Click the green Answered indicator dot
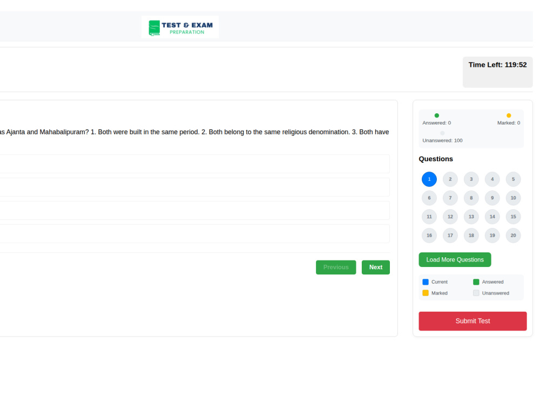The width and height of the screenshot is (540, 405). coord(437,115)
